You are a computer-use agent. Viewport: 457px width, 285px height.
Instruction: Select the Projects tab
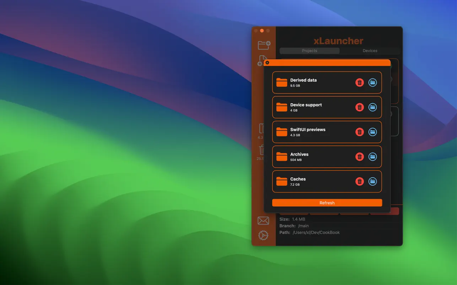coord(309,50)
